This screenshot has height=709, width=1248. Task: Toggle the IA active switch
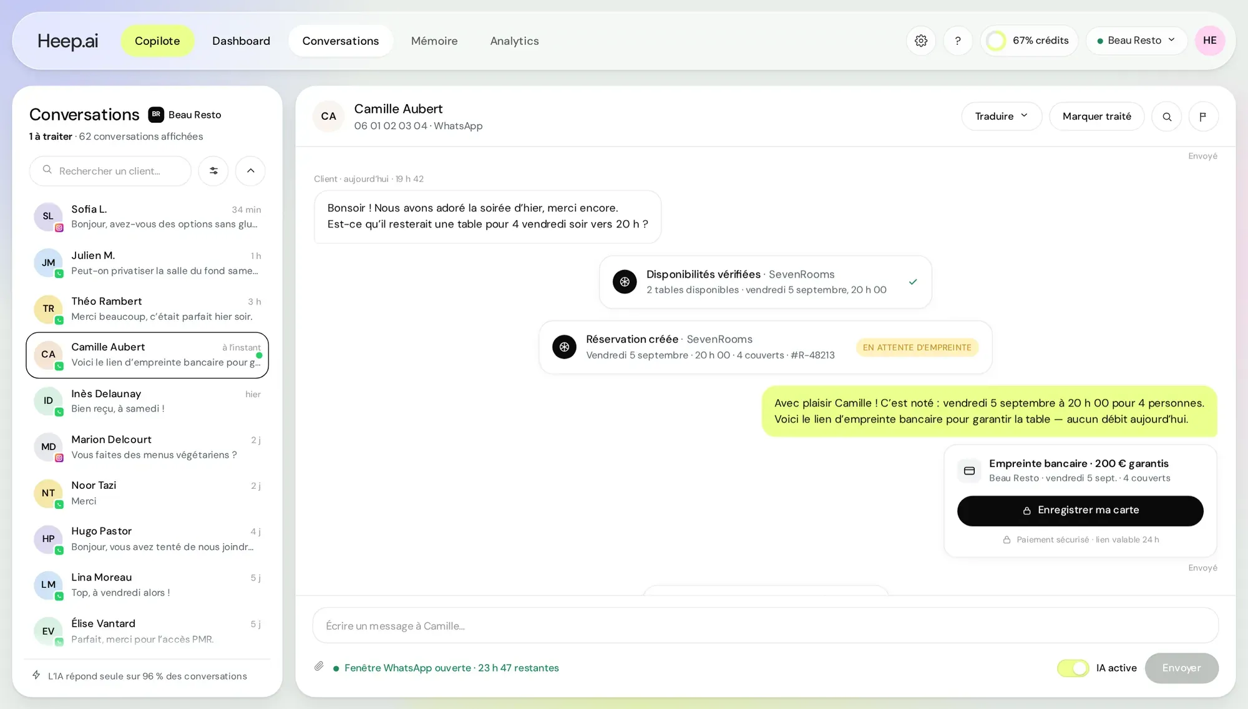(1073, 668)
